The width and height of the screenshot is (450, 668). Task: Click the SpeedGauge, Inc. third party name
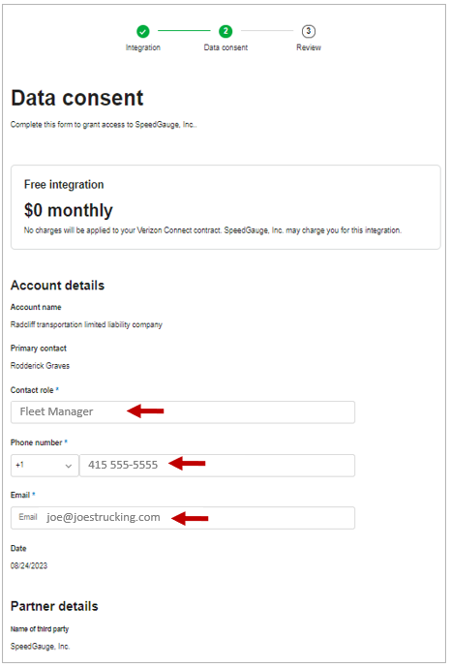[40, 647]
